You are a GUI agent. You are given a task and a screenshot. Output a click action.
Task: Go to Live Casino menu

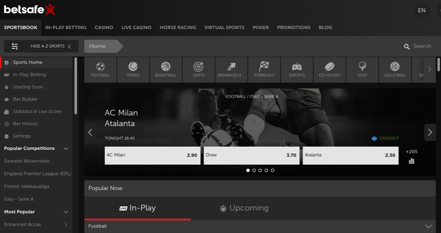(136, 27)
